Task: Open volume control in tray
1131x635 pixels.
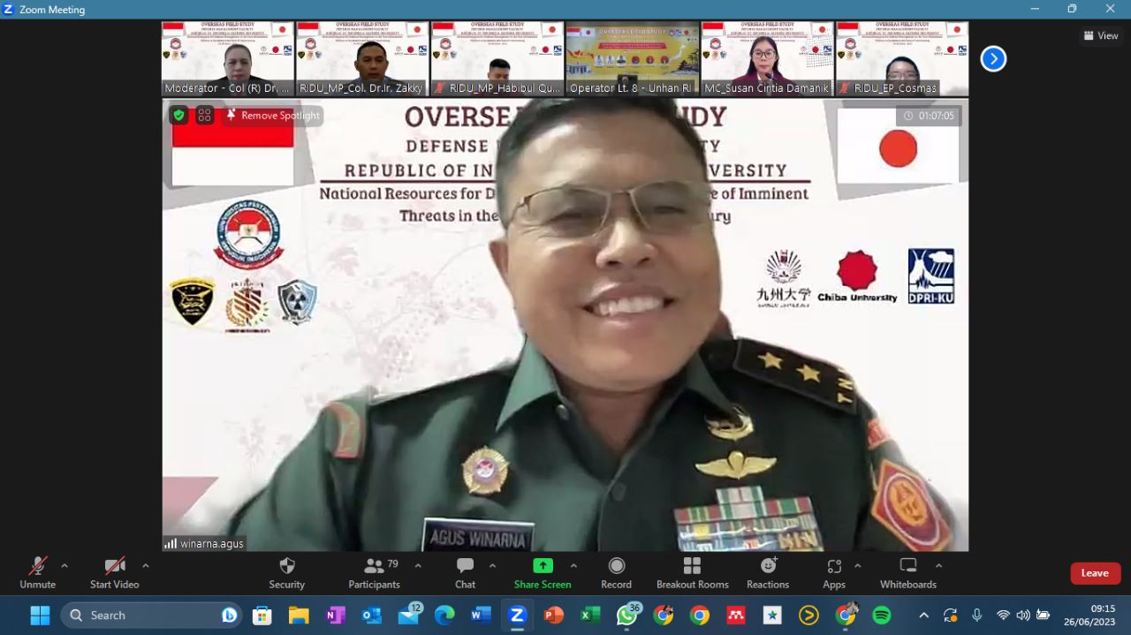Action: 1023,615
